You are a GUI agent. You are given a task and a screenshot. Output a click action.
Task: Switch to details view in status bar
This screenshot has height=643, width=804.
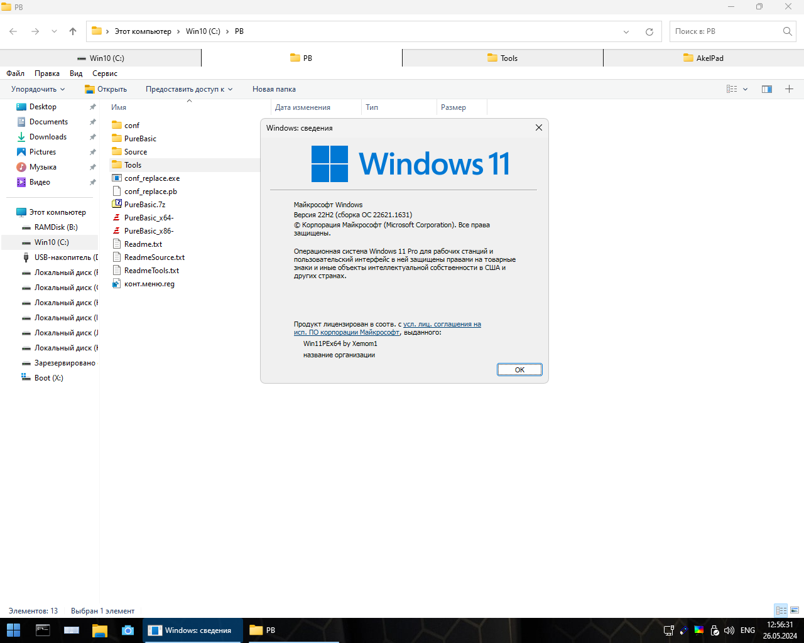(781, 610)
